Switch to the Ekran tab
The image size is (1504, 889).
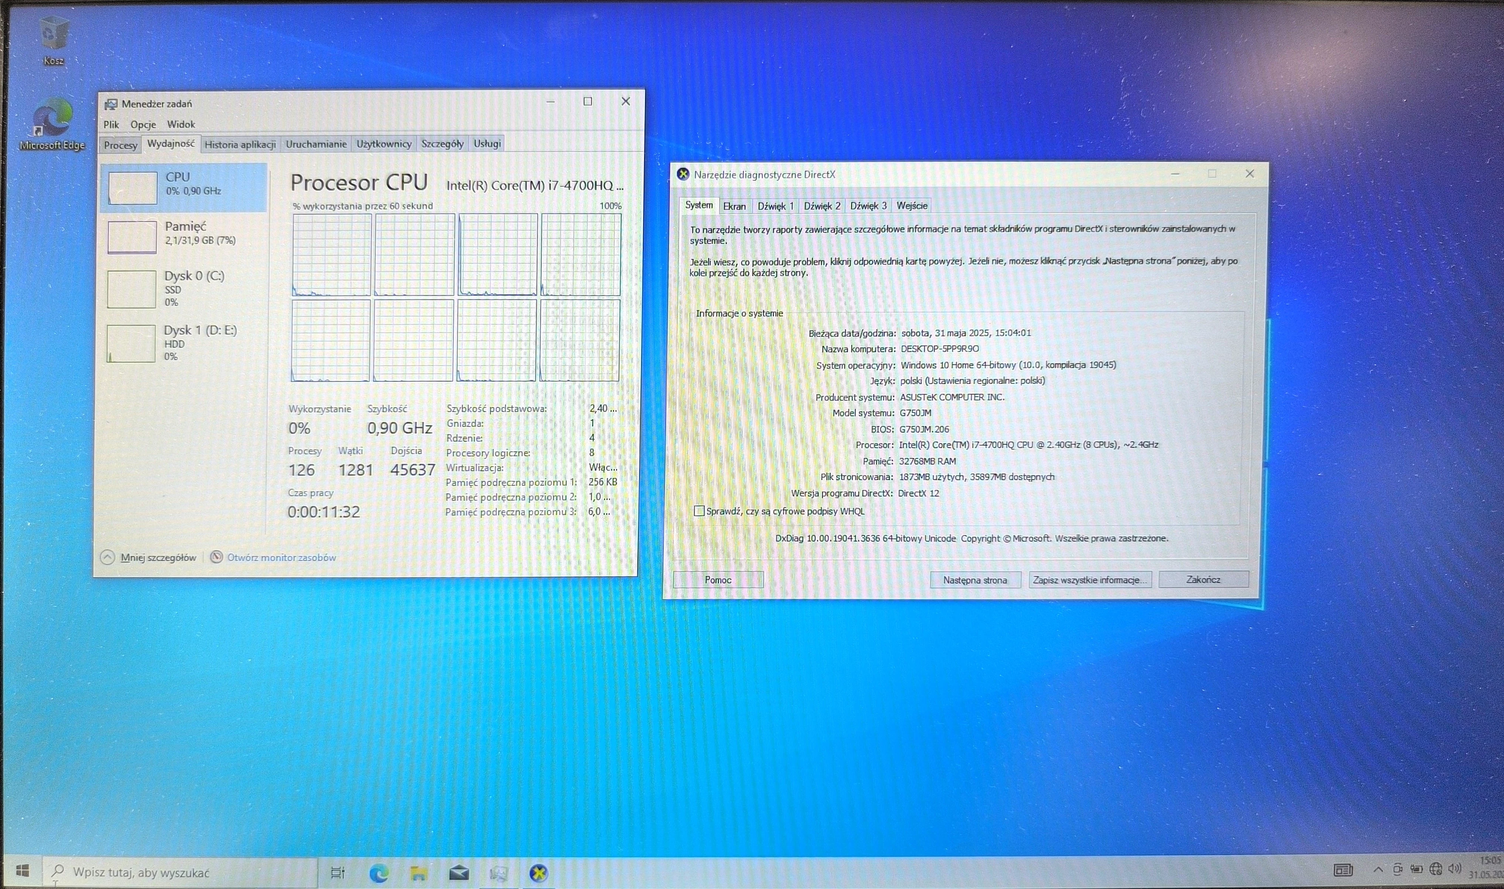coord(734,206)
